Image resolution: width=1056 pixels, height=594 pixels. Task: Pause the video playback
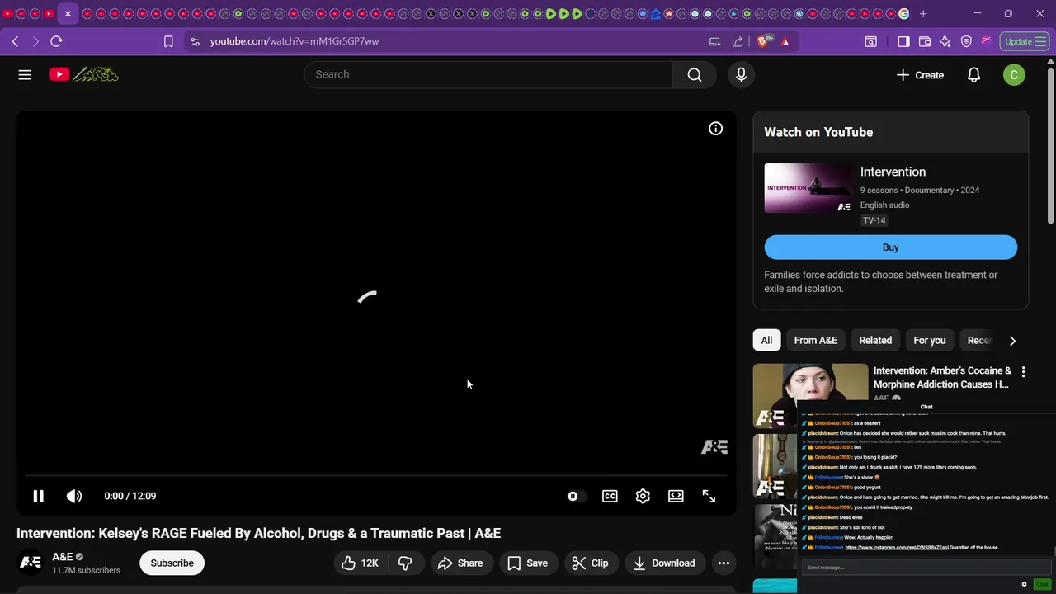point(38,496)
